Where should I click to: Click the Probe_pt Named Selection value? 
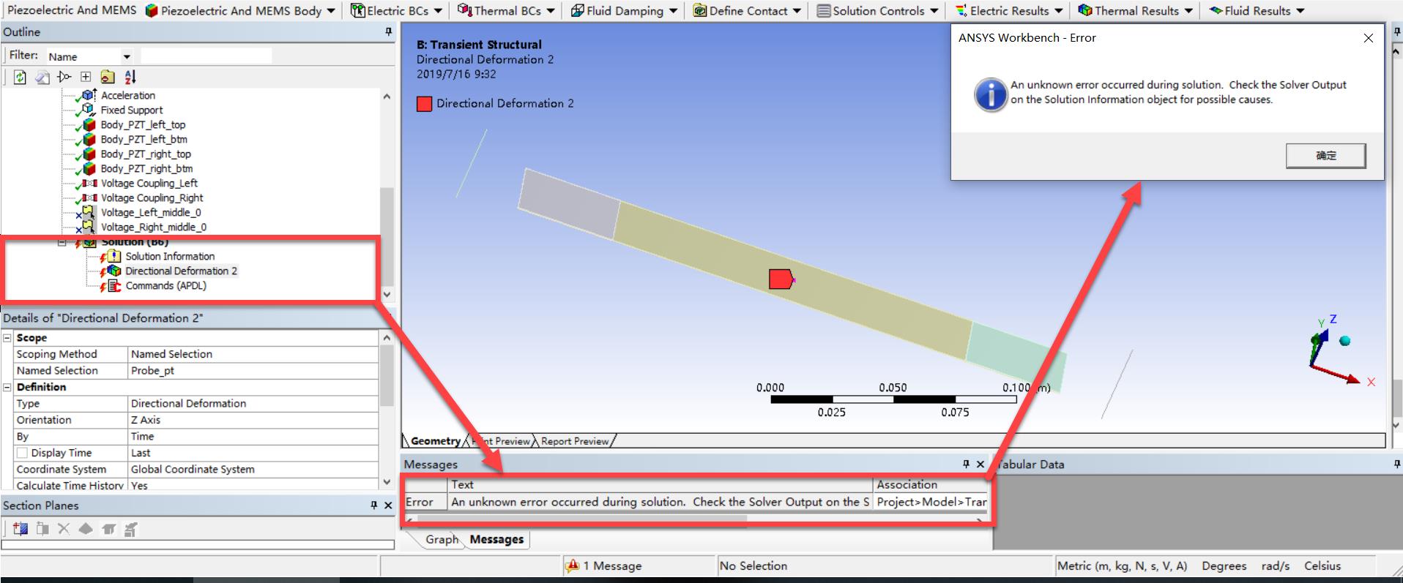click(x=253, y=370)
